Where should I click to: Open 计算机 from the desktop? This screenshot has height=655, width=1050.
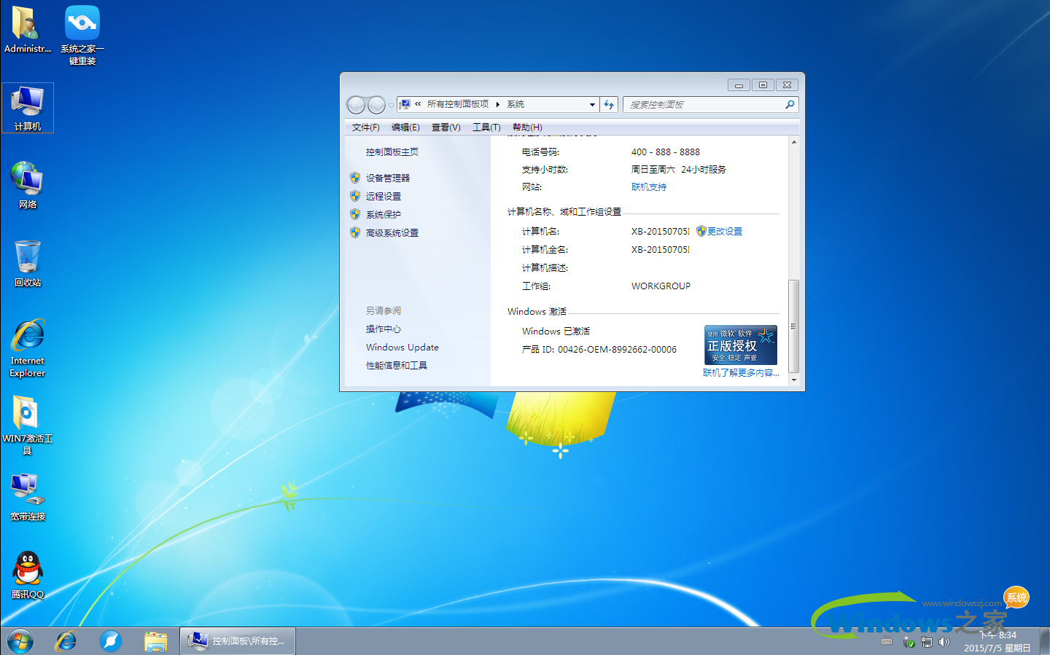[28, 108]
